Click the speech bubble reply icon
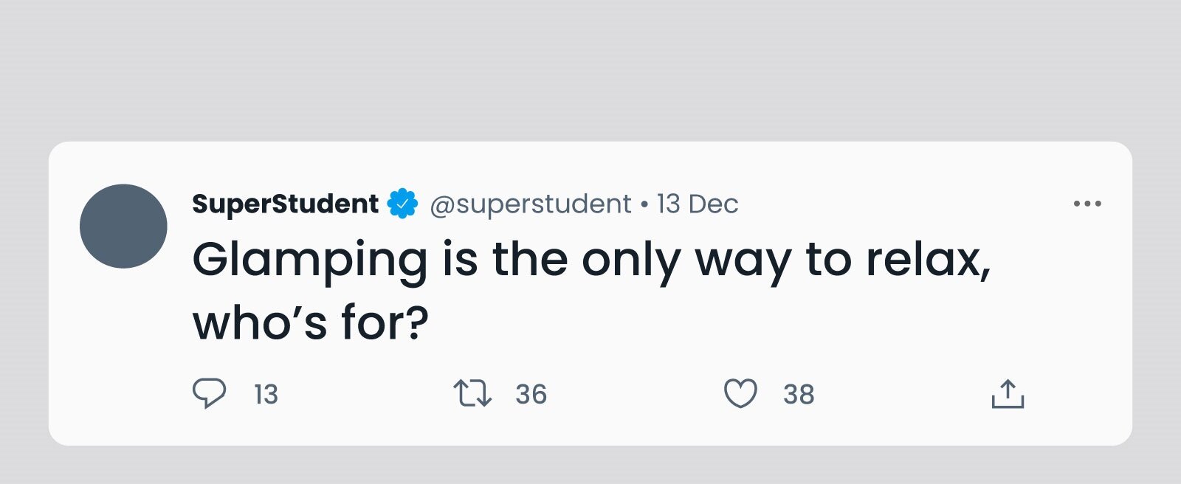 pos(209,393)
